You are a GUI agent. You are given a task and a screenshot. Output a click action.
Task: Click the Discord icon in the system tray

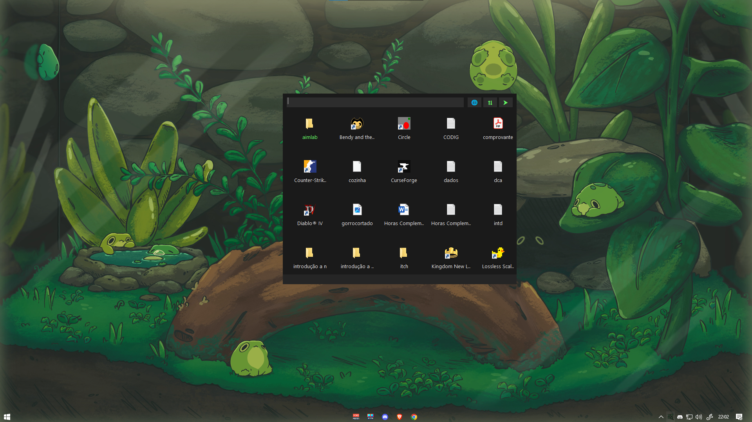point(680,417)
